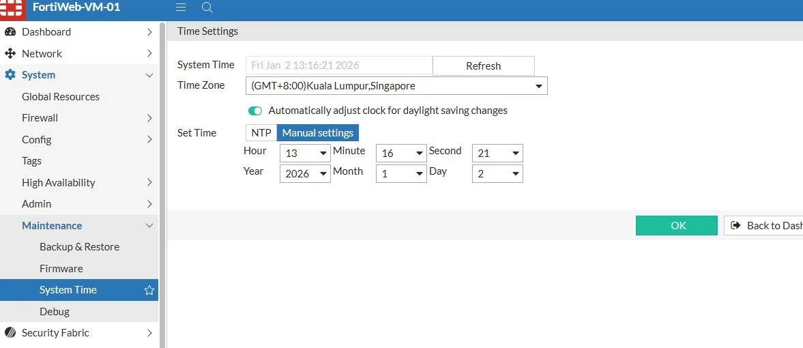The height and width of the screenshot is (348, 803).
Task: Open the search magnifier icon
Action: click(207, 8)
